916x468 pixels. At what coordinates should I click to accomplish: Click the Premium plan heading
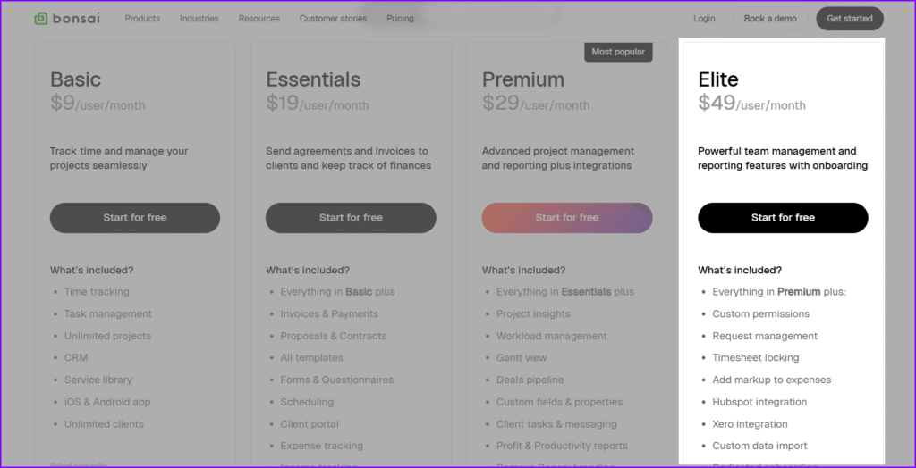point(522,79)
